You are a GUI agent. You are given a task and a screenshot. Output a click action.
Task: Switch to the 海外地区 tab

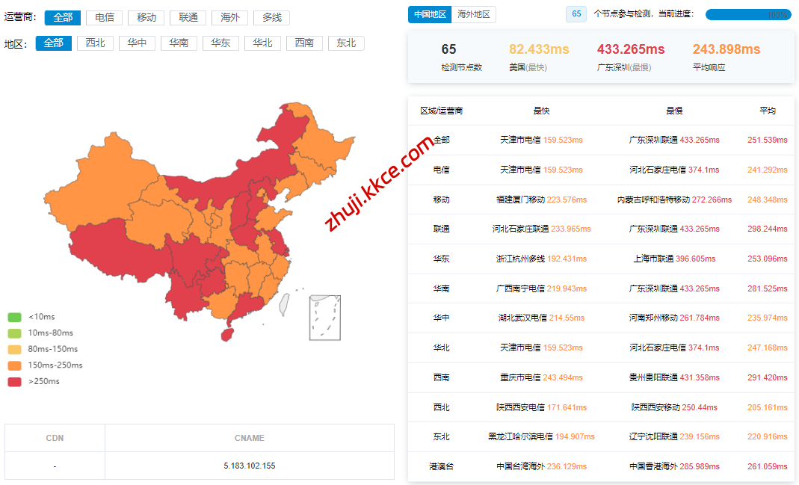[x=474, y=14]
